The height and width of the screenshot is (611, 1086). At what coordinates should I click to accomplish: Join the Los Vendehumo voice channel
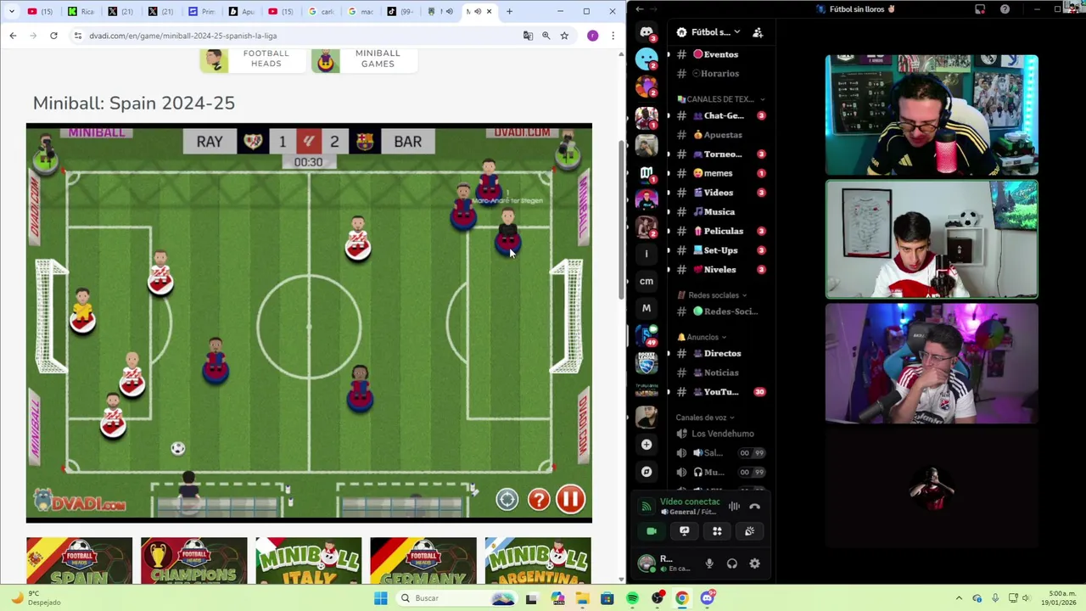(x=719, y=434)
